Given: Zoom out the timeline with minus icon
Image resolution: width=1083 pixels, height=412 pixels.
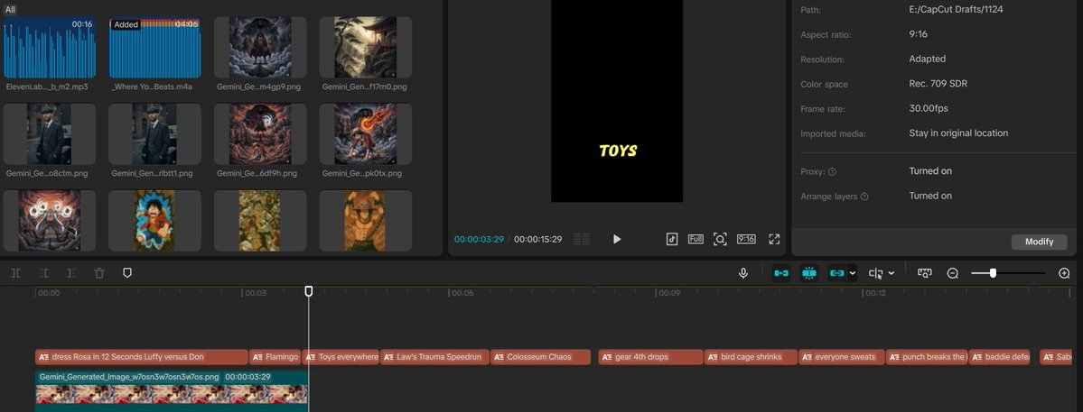Looking at the screenshot, I should (952, 273).
